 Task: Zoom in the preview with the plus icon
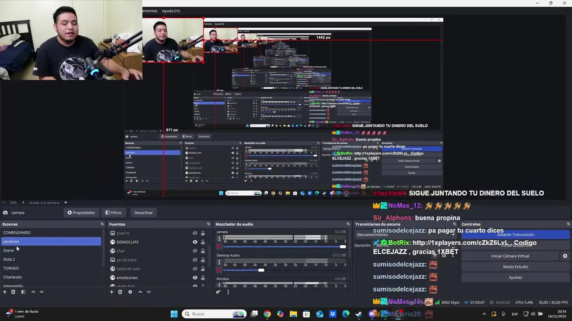coord(23,202)
